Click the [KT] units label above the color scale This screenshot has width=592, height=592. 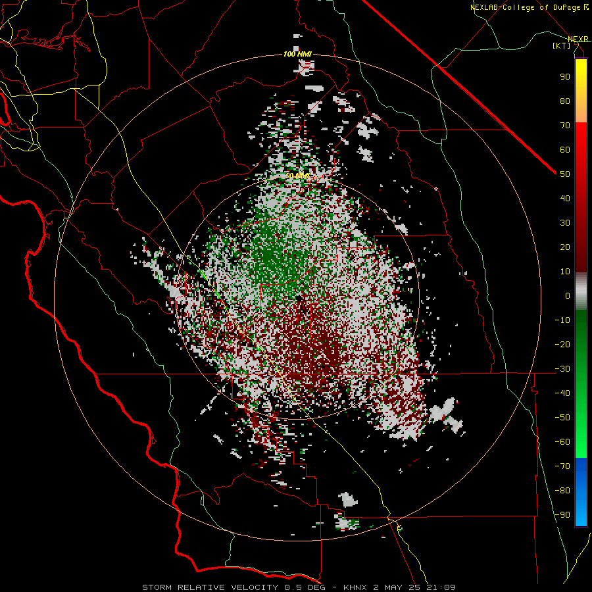(562, 45)
